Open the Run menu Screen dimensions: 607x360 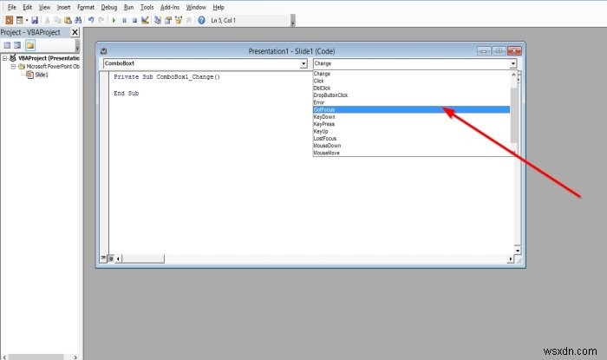[128, 7]
